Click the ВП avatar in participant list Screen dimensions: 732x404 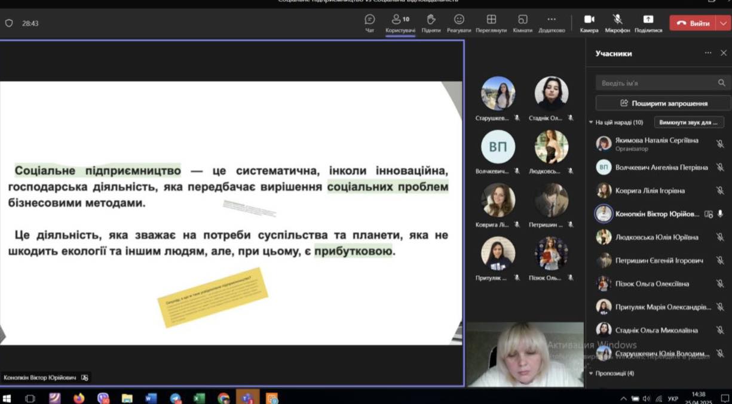point(604,168)
